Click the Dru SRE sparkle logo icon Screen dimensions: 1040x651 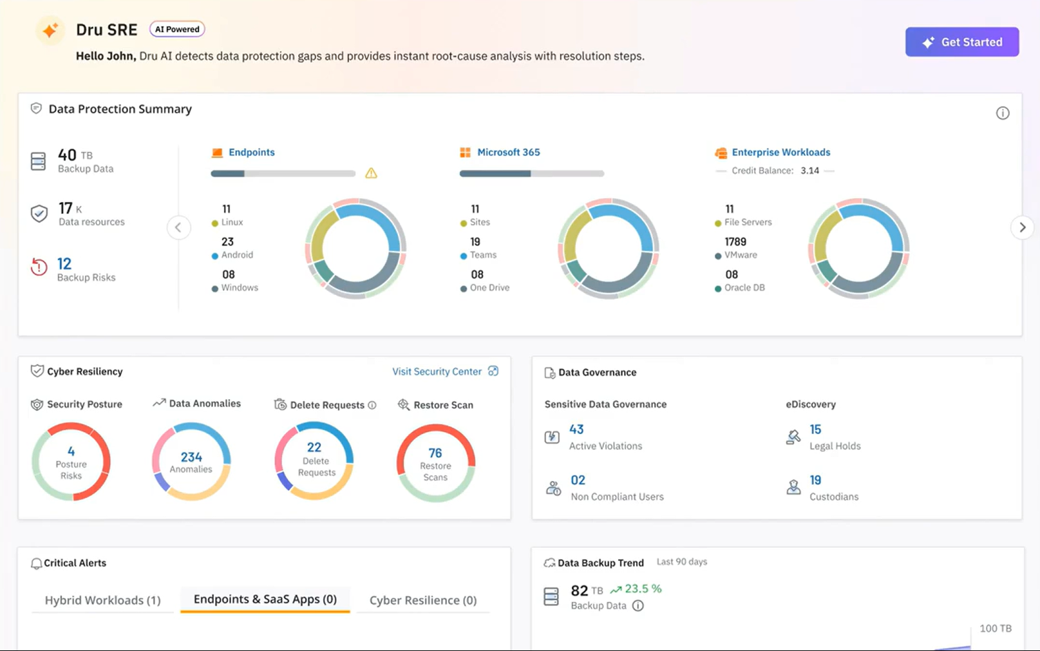click(x=50, y=30)
